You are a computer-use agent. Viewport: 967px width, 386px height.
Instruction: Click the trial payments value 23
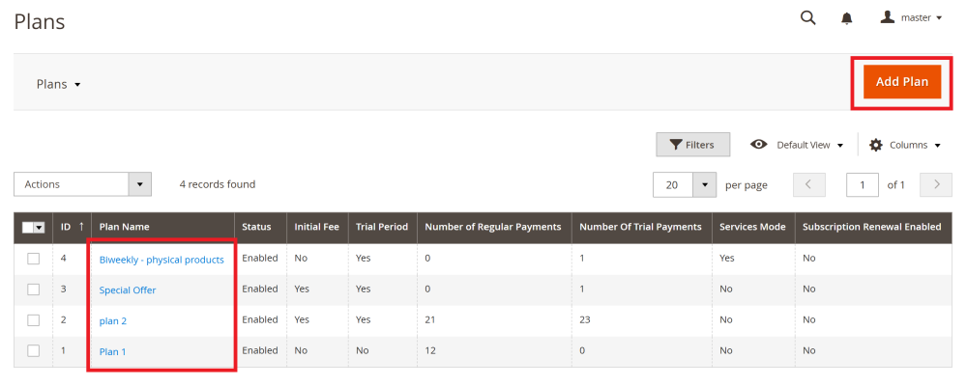click(x=585, y=320)
